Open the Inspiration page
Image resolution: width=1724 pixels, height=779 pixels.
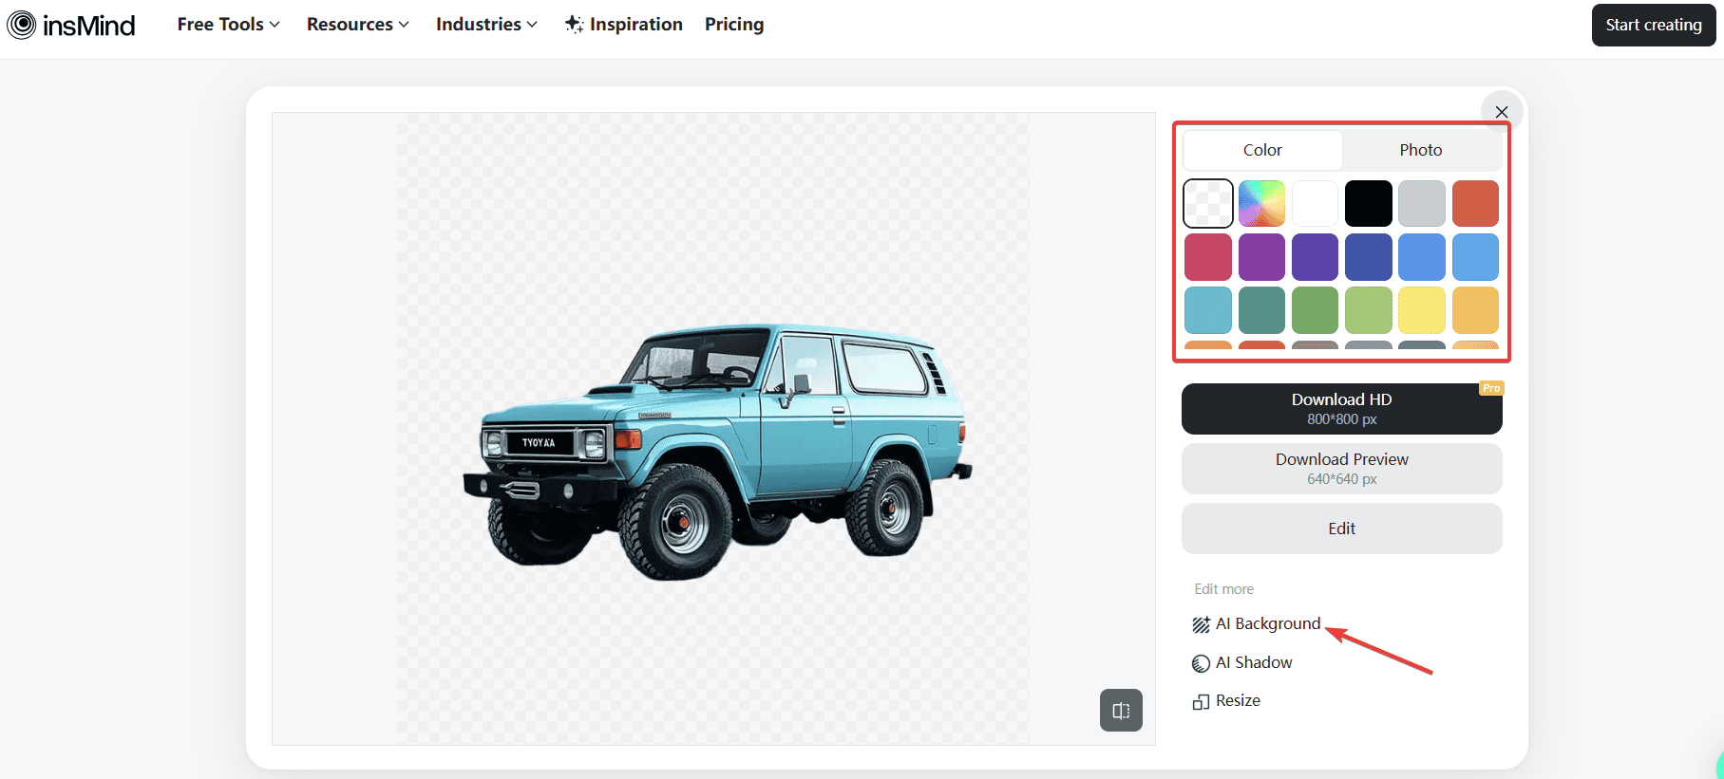624,25
